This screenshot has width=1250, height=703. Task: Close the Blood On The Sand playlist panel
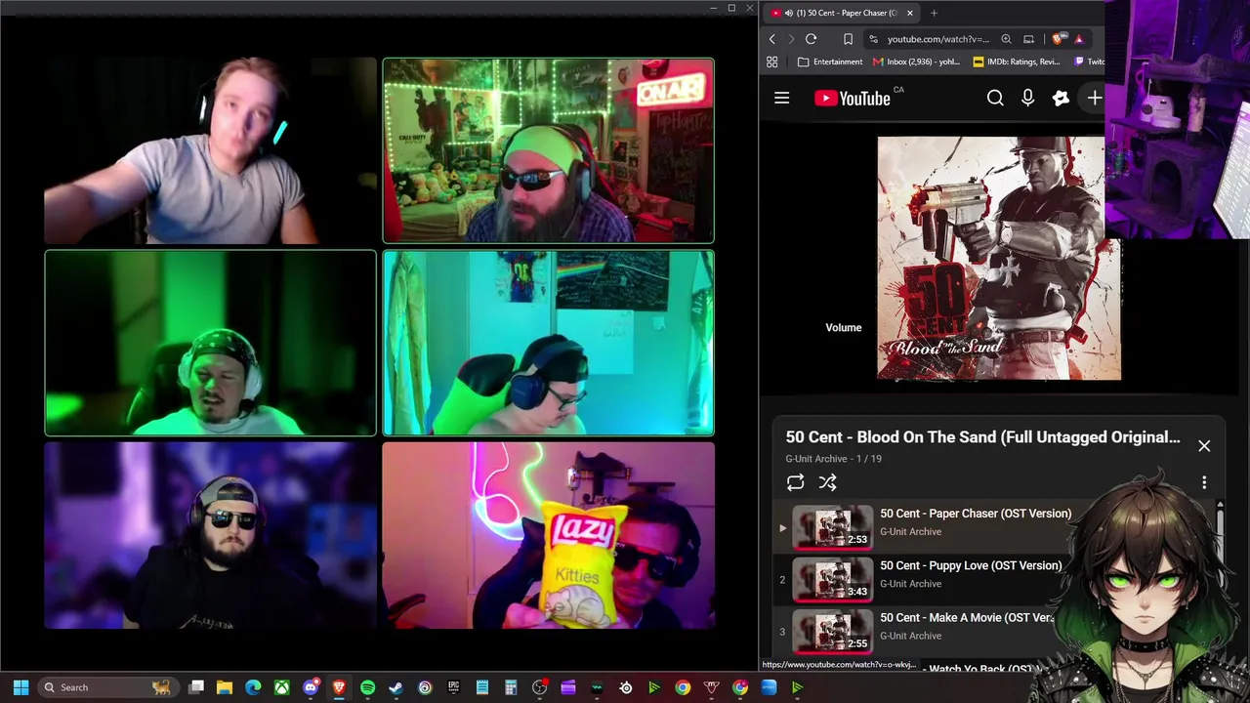click(x=1204, y=445)
